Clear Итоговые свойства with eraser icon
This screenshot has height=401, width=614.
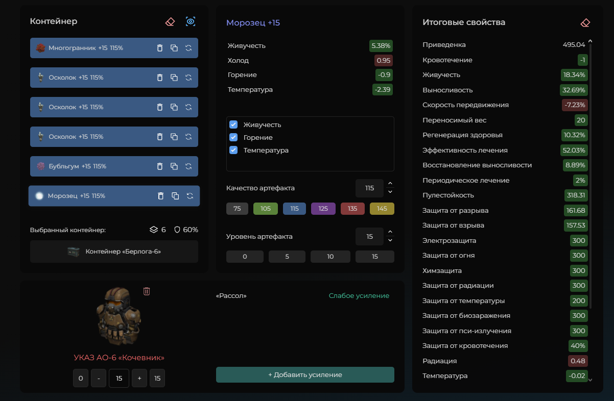[x=585, y=22]
